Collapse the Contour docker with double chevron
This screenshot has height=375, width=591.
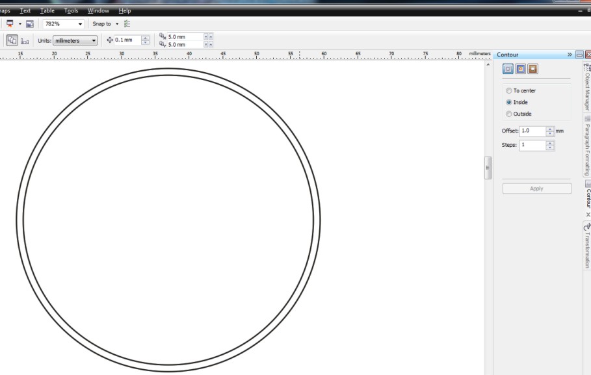pyautogui.click(x=570, y=55)
